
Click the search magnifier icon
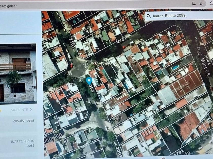149,16
